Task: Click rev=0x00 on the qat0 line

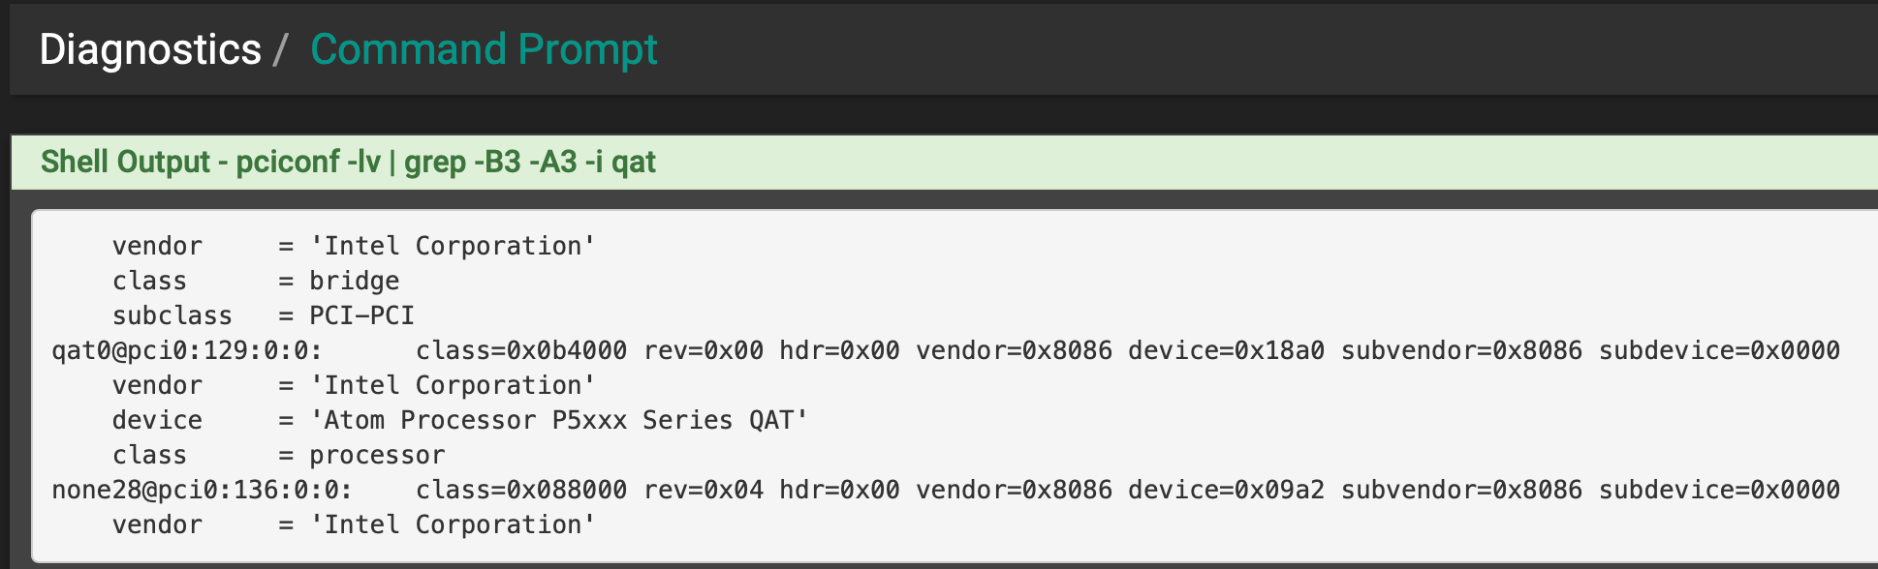Action: point(703,350)
